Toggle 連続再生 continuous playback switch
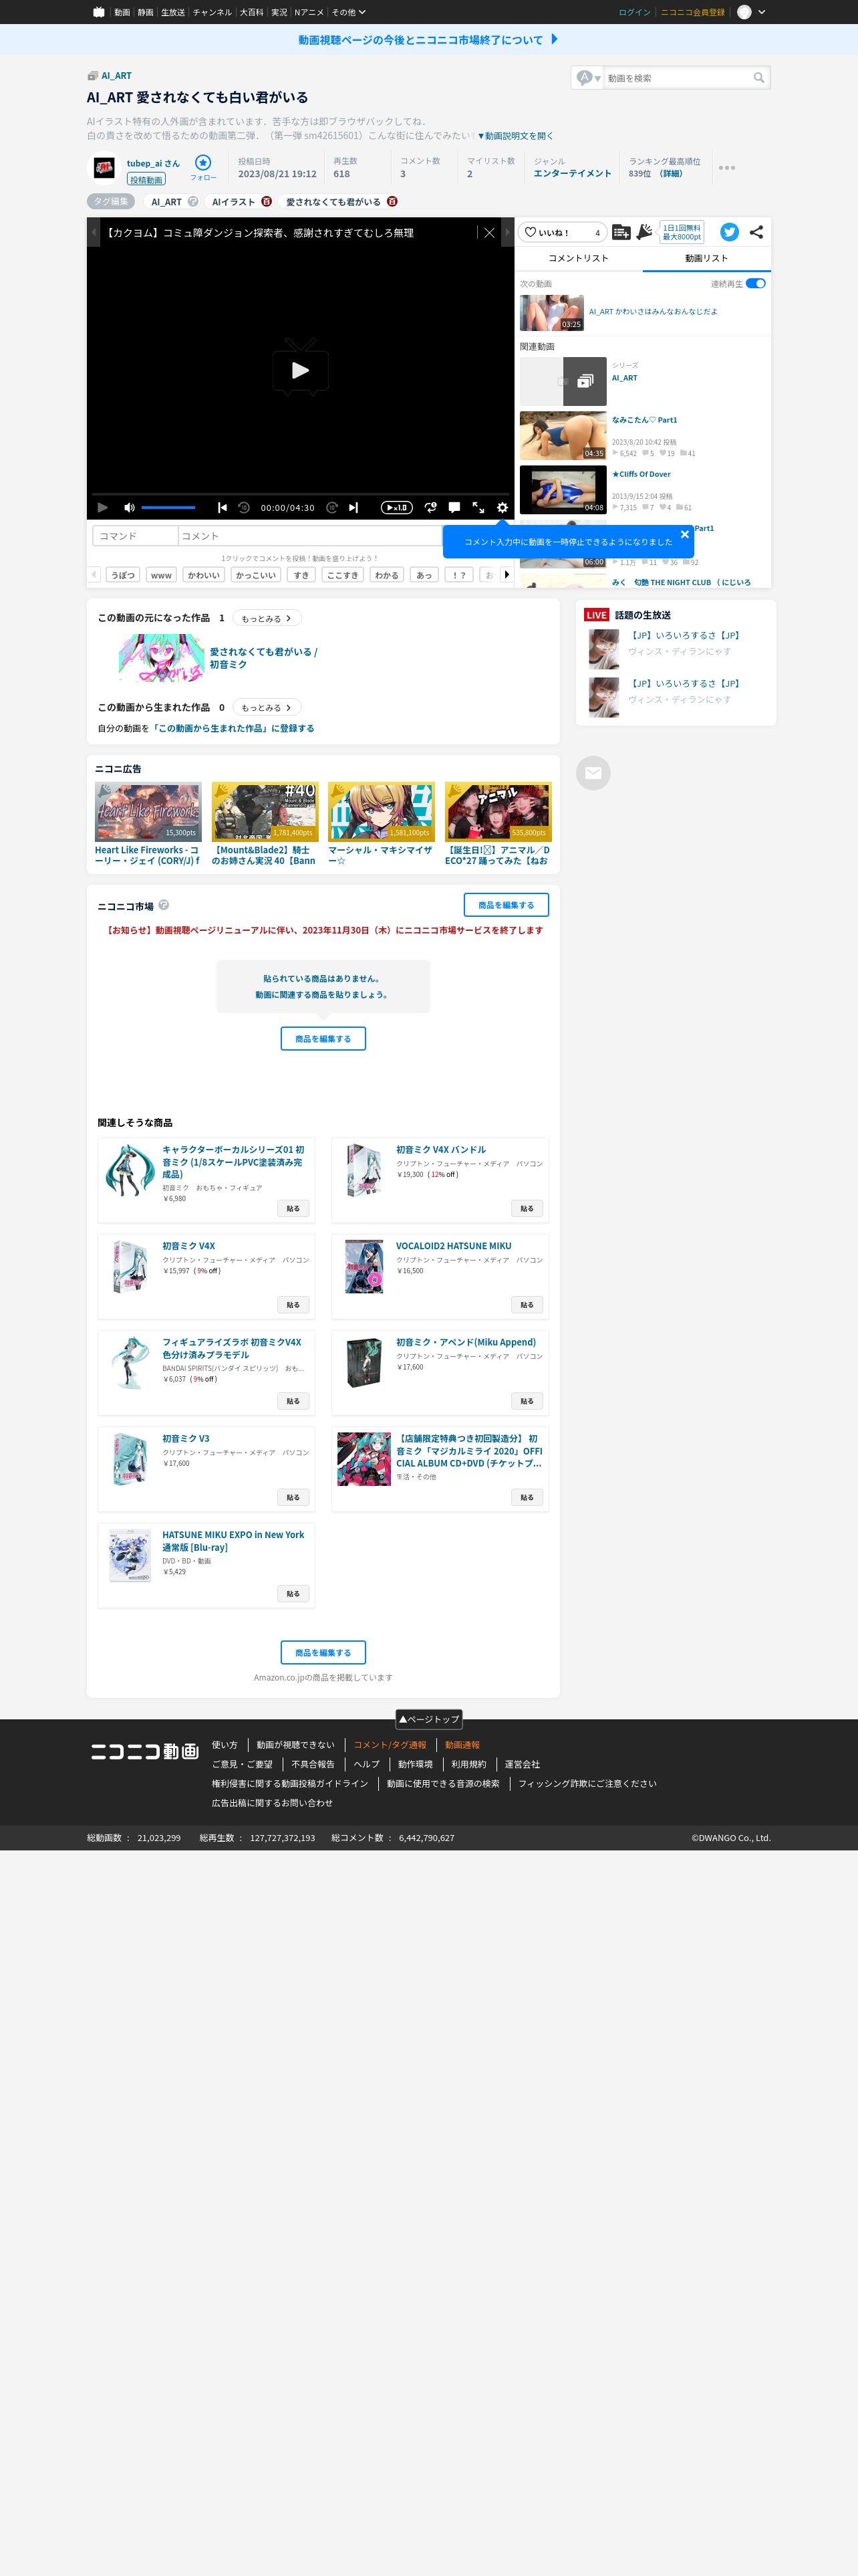 755,283
